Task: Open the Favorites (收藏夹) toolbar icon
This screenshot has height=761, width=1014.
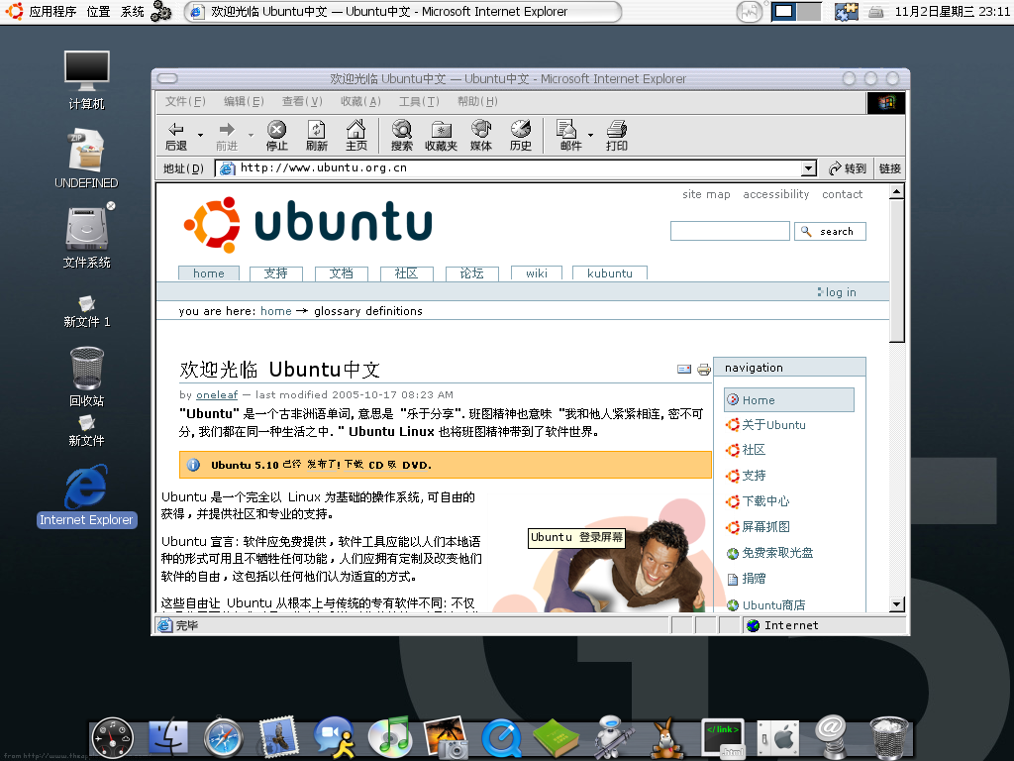Action: [x=441, y=136]
